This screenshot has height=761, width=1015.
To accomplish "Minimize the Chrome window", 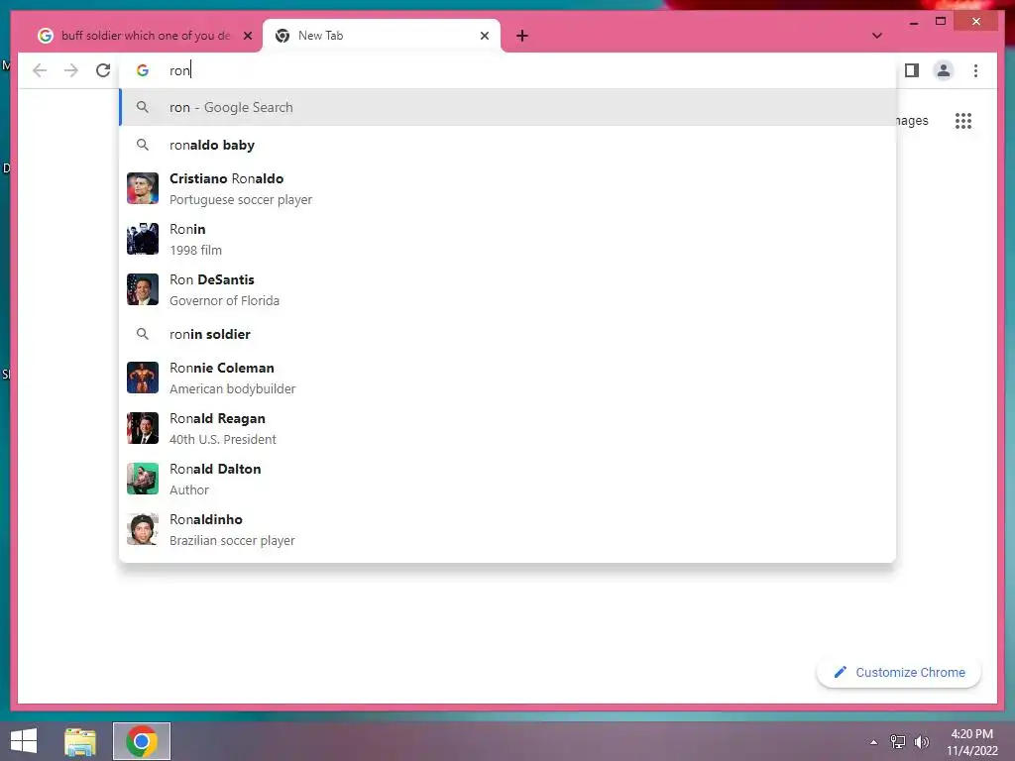I will [x=913, y=22].
